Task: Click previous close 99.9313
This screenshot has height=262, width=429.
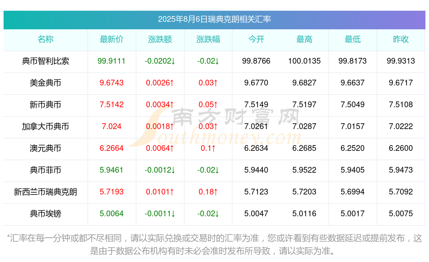Action: [x=401, y=61]
